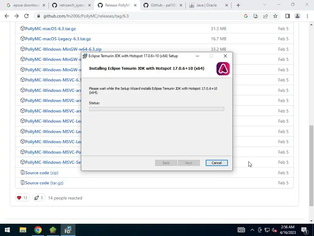Click the network tray icon
The height and width of the screenshot is (236, 314).
pyautogui.click(x=267, y=230)
